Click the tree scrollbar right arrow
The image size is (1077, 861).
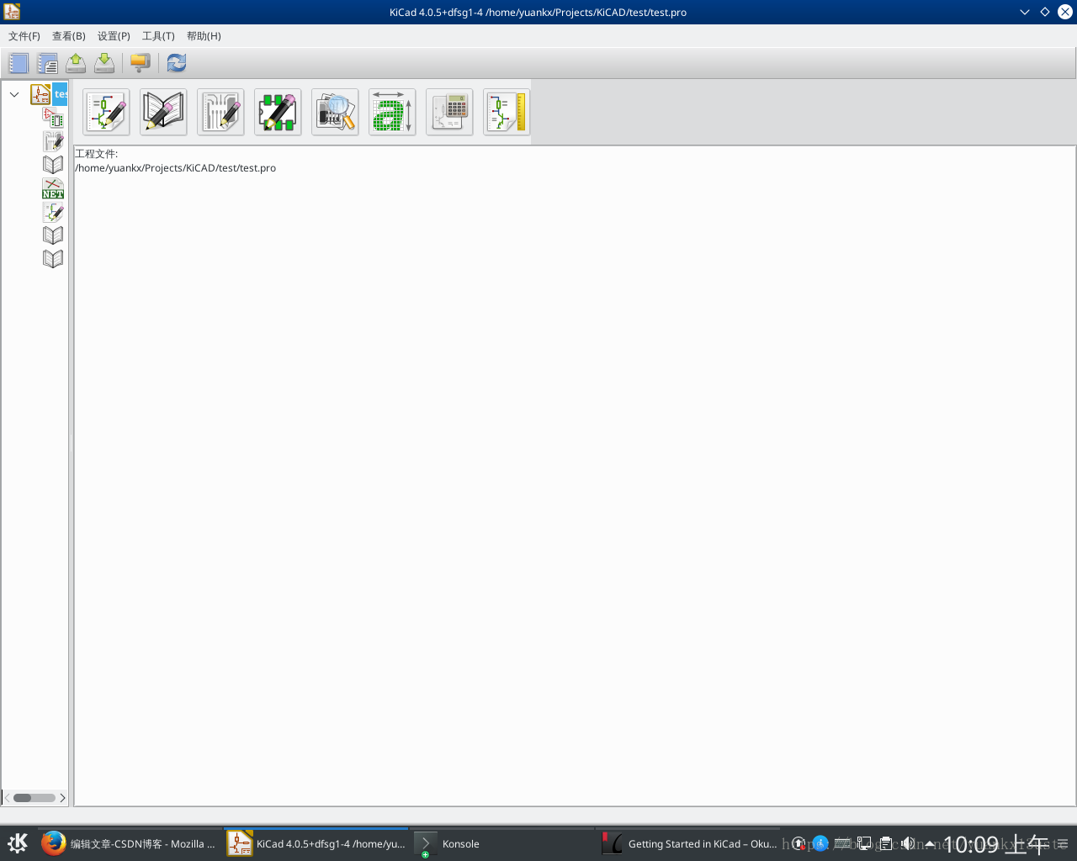(x=62, y=798)
